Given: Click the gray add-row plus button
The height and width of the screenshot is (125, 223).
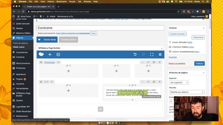Looking at the screenshot, I should click(101, 109).
